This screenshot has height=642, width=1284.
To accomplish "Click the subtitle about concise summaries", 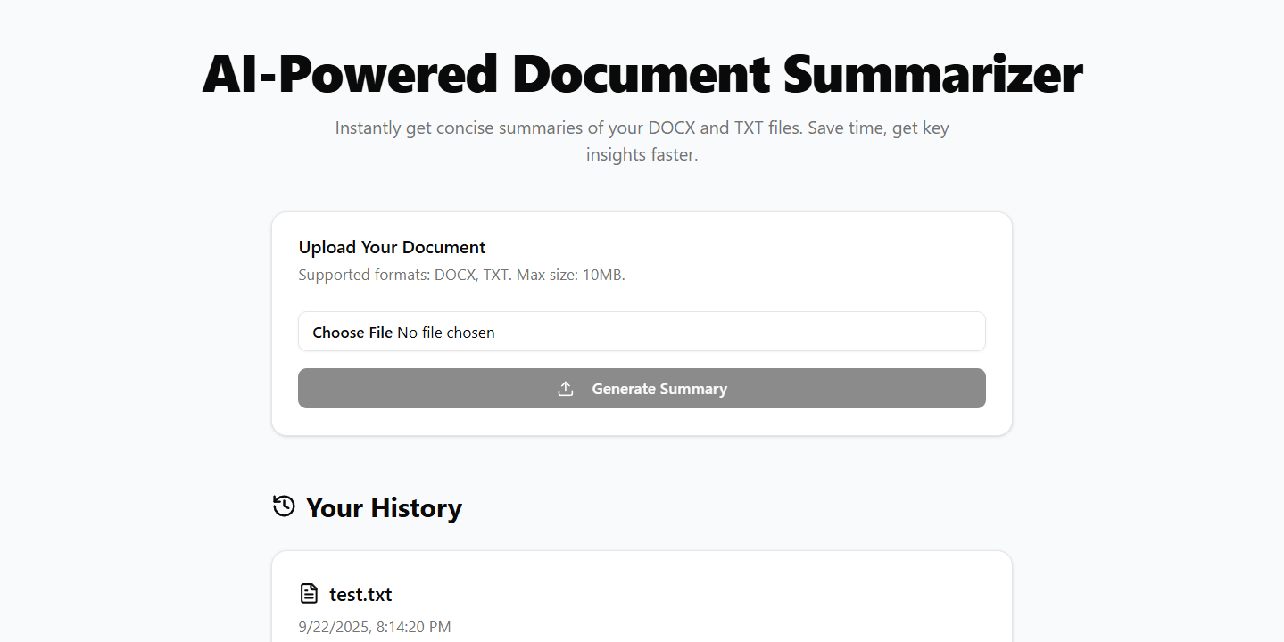I will pos(642,140).
